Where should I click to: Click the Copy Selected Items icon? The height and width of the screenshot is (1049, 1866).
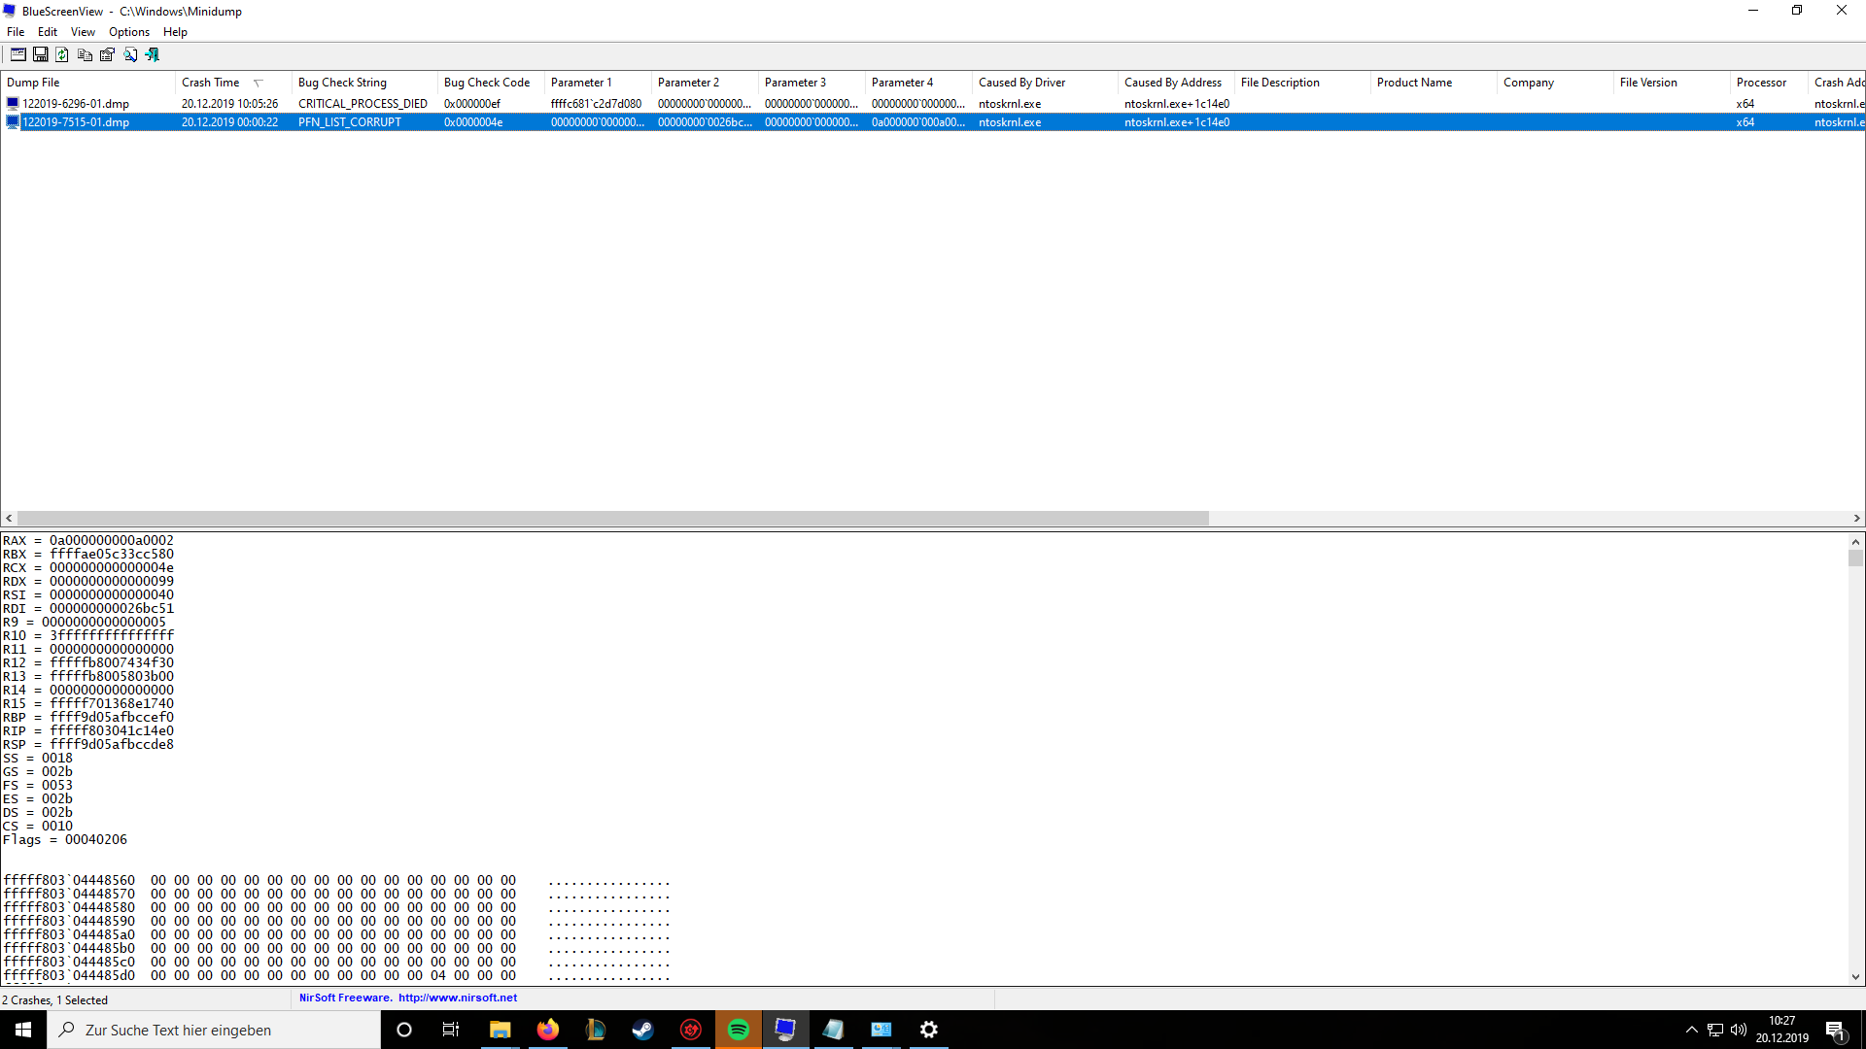(x=85, y=54)
